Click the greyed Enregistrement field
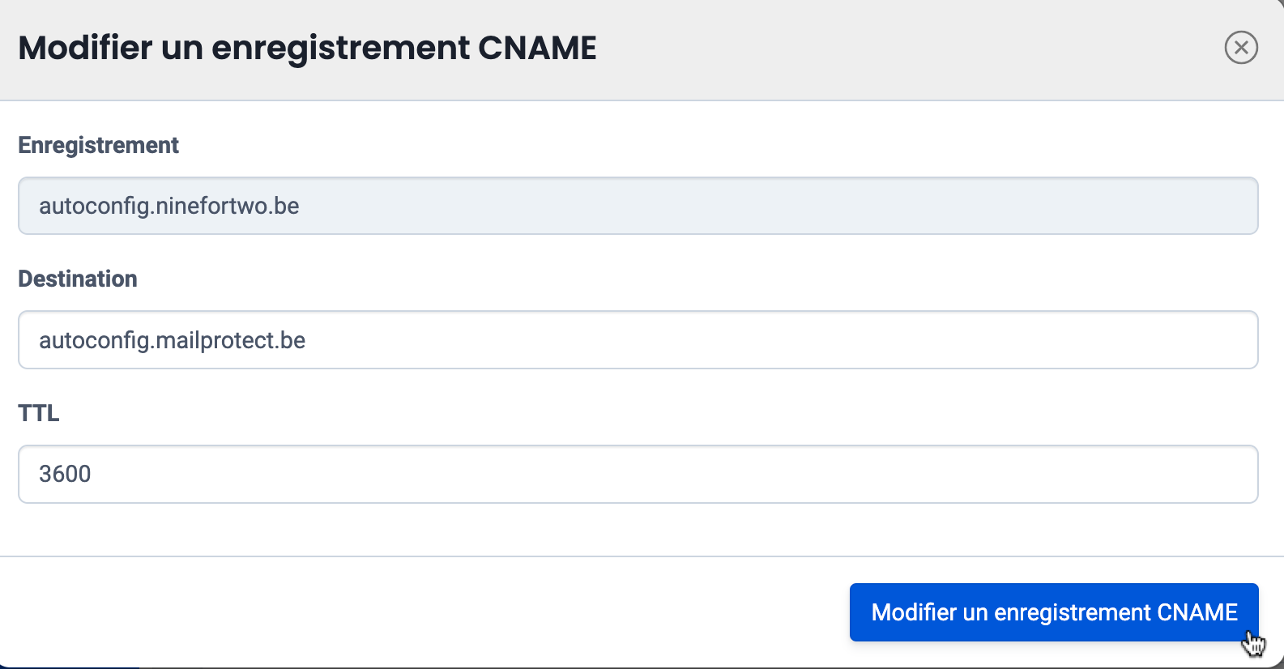This screenshot has width=1284, height=669. click(x=638, y=206)
